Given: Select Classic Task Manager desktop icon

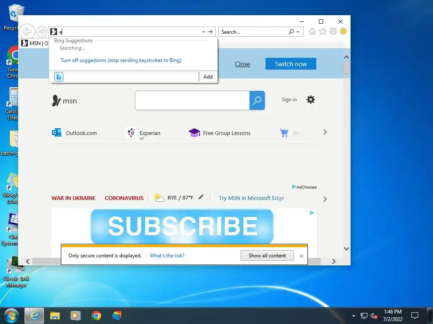Looking at the screenshot, I should click(x=16, y=272).
